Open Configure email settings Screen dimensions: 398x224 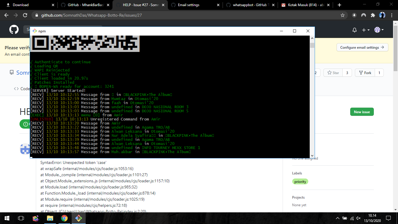click(x=362, y=47)
